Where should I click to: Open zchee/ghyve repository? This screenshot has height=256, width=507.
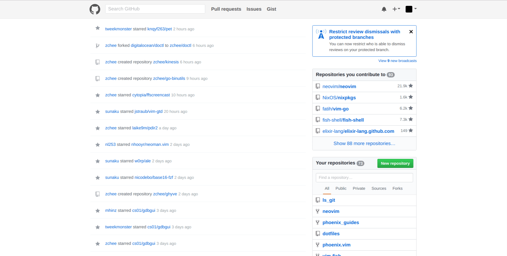click(x=165, y=194)
